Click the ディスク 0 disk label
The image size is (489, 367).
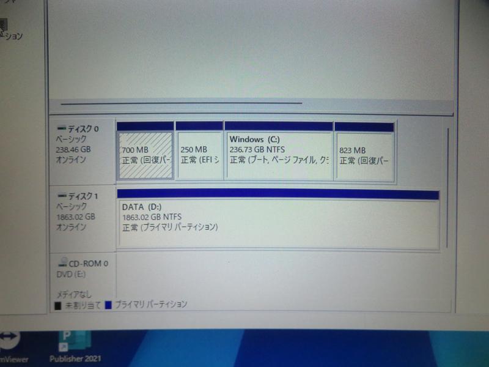tap(83, 128)
